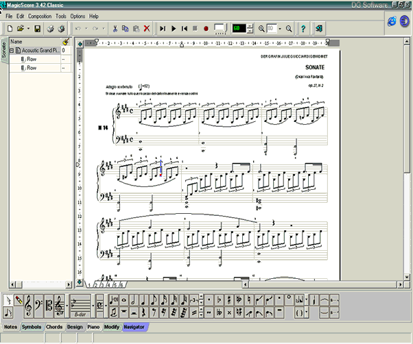Zoom in with the magnifier plus icon
Screen dimensions: 413x344
tap(261, 28)
